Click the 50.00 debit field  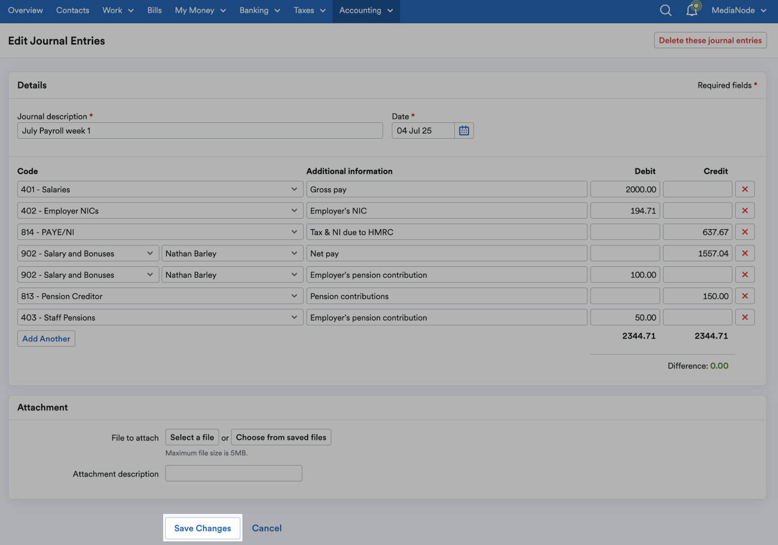[x=625, y=317]
